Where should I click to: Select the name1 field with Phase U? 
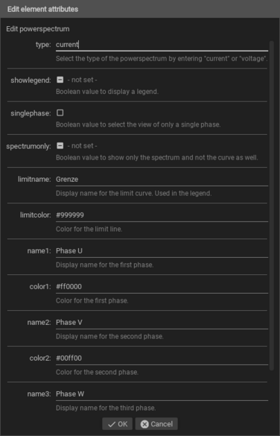coord(162,251)
